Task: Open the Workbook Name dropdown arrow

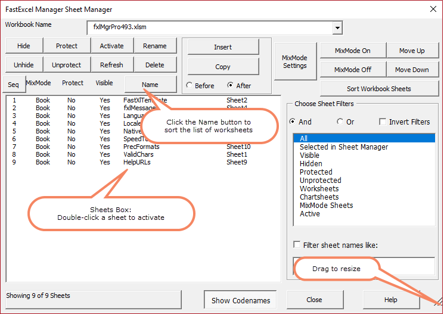Action: tap(337, 28)
